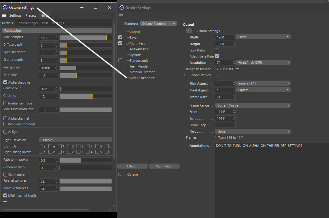Toggle the Save checkbox in Render Settings
The height and width of the screenshot is (218, 329).
coord(120,37)
